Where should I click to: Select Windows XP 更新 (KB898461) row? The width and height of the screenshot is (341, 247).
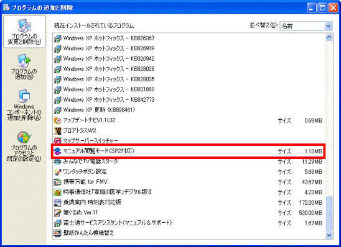(x=189, y=110)
